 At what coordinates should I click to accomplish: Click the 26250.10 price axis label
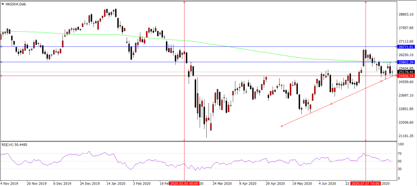(406, 55)
